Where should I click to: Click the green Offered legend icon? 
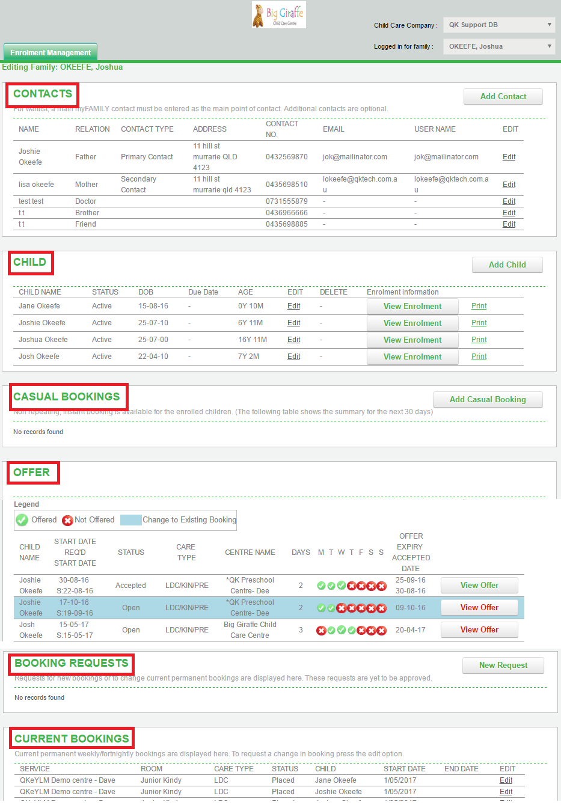pos(22,519)
